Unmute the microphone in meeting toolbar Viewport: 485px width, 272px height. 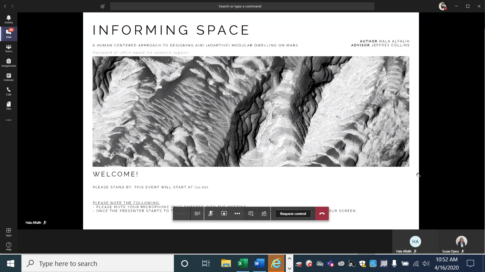pyautogui.click(x=211, y=214)
